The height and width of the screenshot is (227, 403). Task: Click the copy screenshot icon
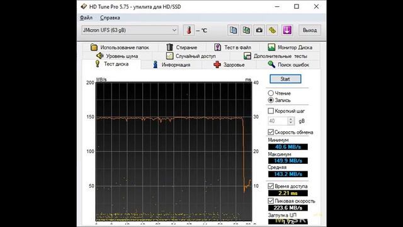[246, 30]
